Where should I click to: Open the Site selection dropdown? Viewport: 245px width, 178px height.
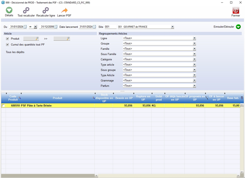coord(173,27)
